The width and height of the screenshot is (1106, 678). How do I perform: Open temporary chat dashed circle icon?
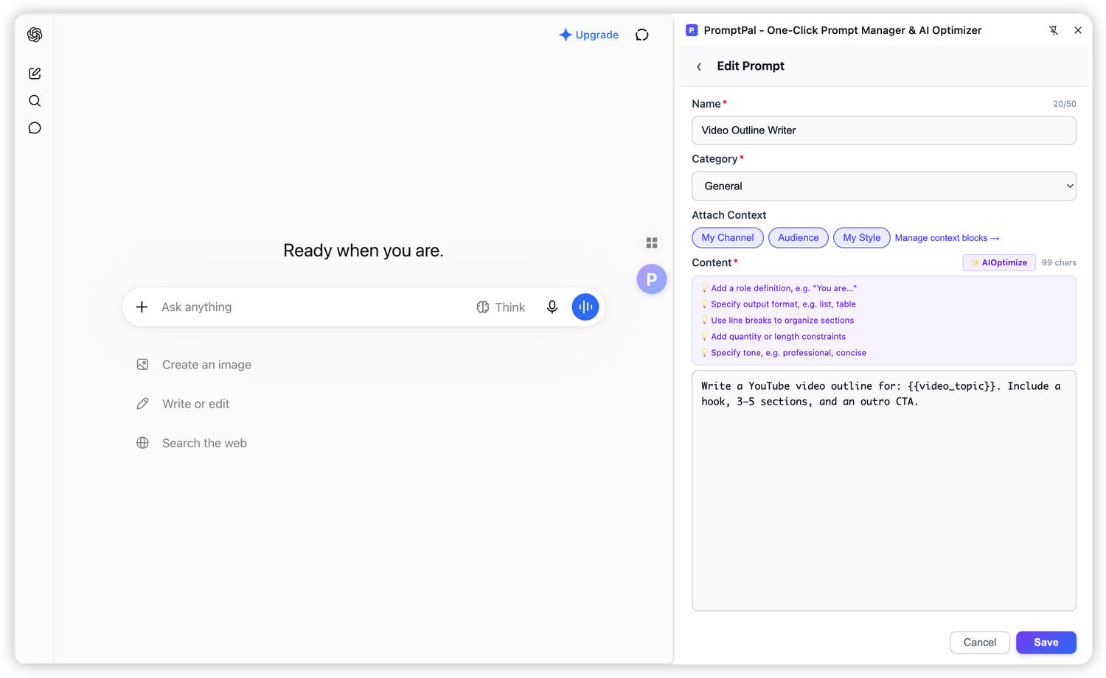[x=642, y=35]
